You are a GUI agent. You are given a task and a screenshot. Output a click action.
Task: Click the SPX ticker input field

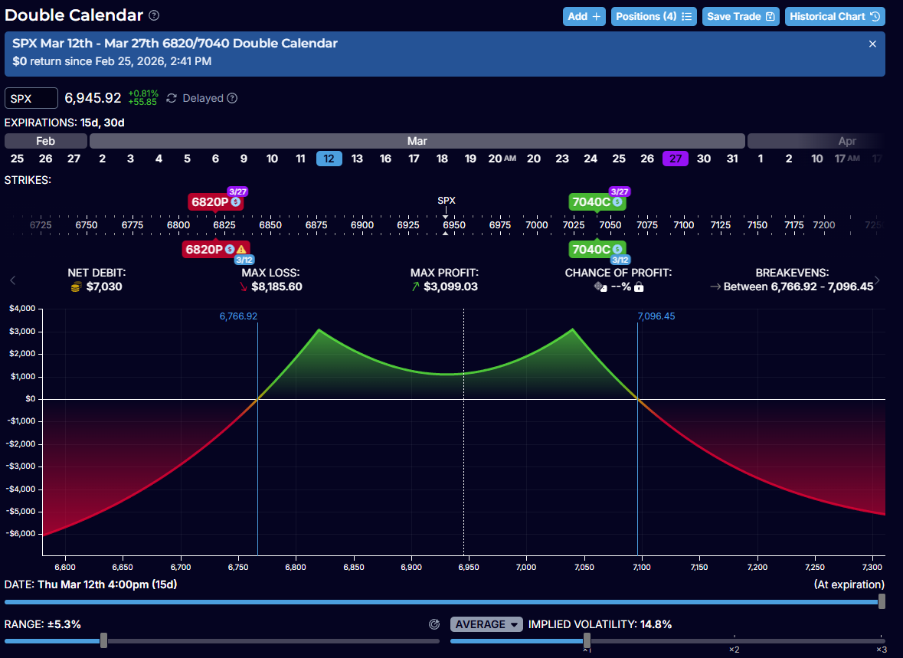[31, 98]
